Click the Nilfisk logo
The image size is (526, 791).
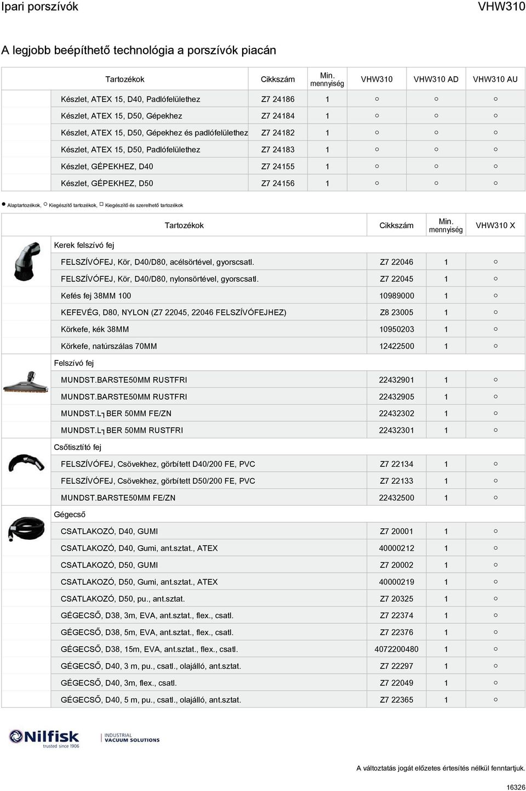coord(44,738)
